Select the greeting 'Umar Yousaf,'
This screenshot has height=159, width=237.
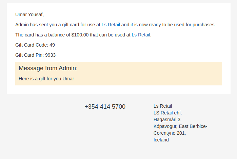tap(29, 15)
